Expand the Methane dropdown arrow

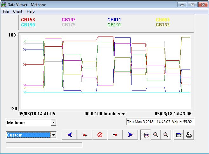click(53, 123)
